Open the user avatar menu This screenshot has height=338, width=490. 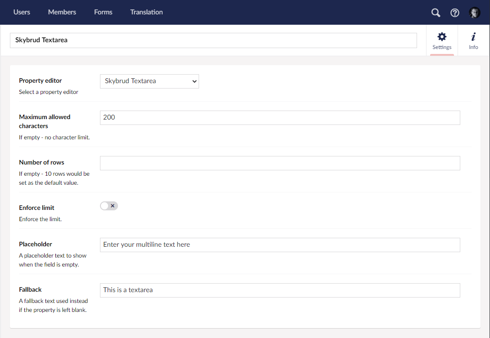(474, 13)
